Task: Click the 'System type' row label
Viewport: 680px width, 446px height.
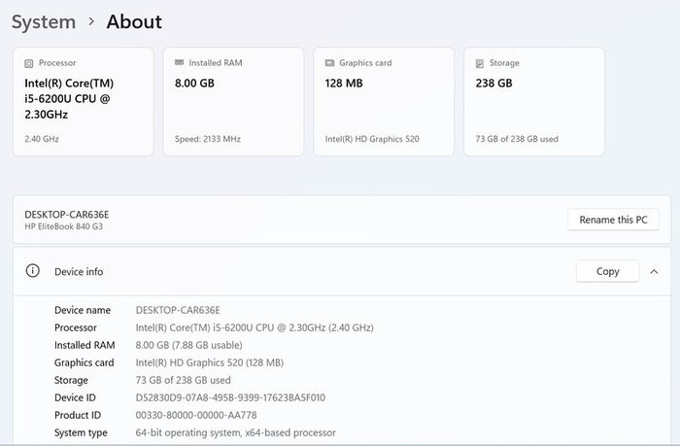Action: coord(81,432)
